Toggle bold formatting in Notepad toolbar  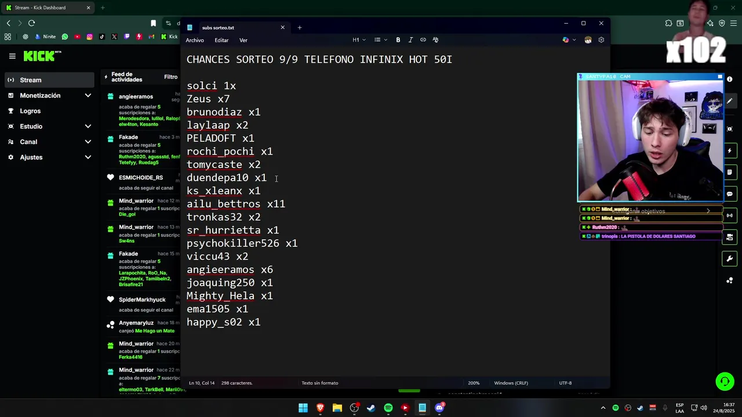point(398,40)
